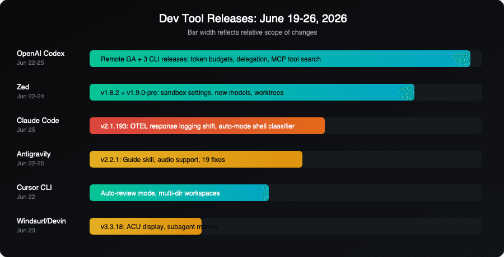Select the 'OpenAI Codex' row label

pyautogui.click(x=40, y=54)
